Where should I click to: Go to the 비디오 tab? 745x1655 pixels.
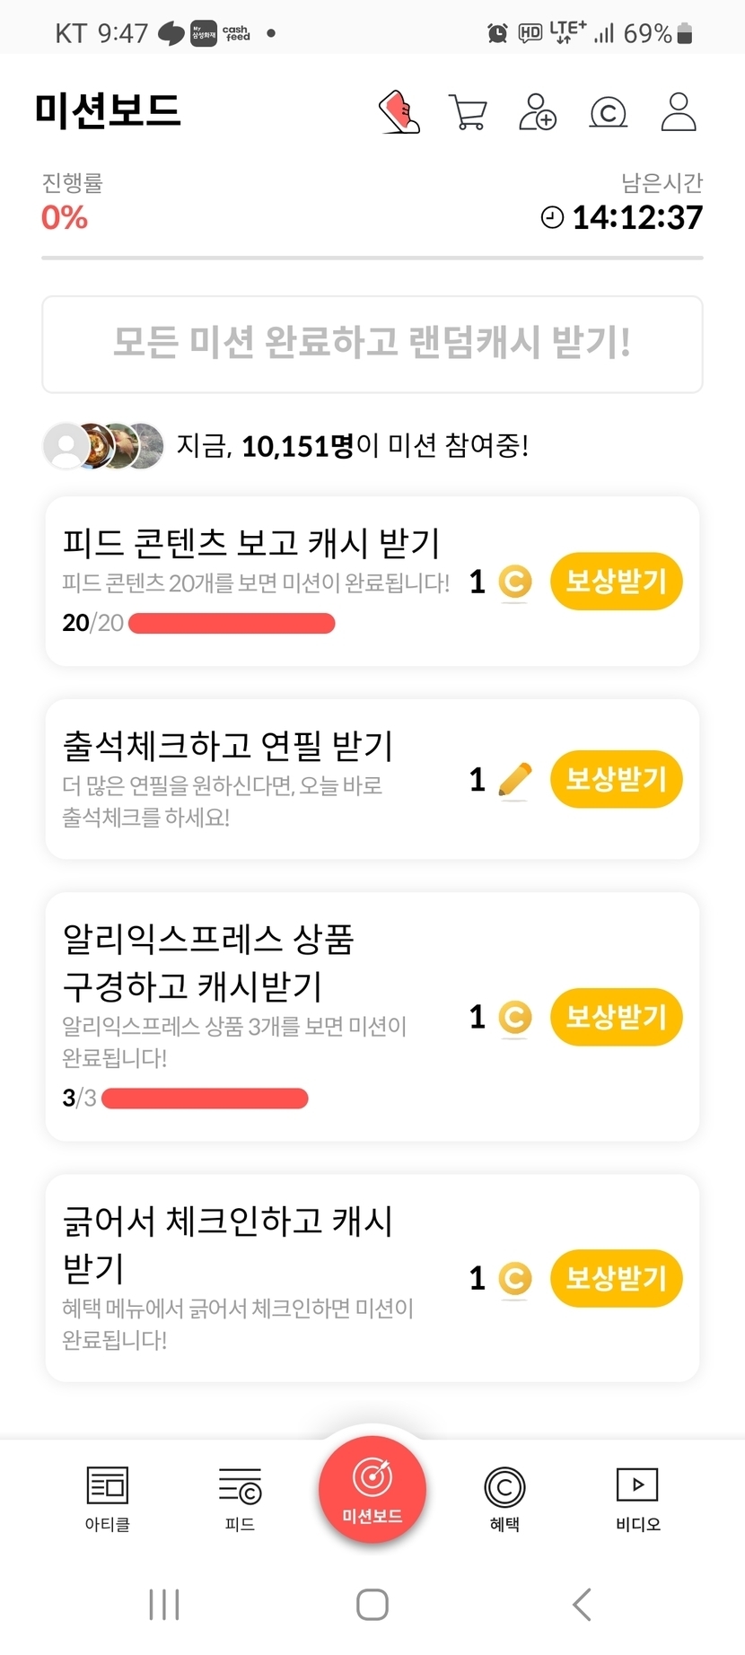click(637, 1498)
